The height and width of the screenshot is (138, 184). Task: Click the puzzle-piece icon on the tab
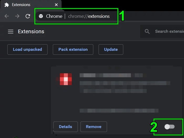(7, 5)
